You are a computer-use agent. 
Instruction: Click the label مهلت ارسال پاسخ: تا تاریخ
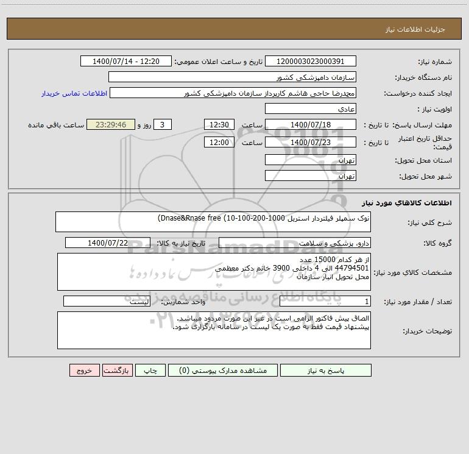(408, 125)
